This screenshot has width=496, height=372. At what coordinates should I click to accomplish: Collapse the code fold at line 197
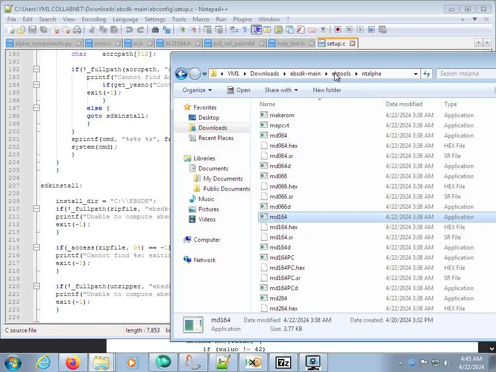37,108
